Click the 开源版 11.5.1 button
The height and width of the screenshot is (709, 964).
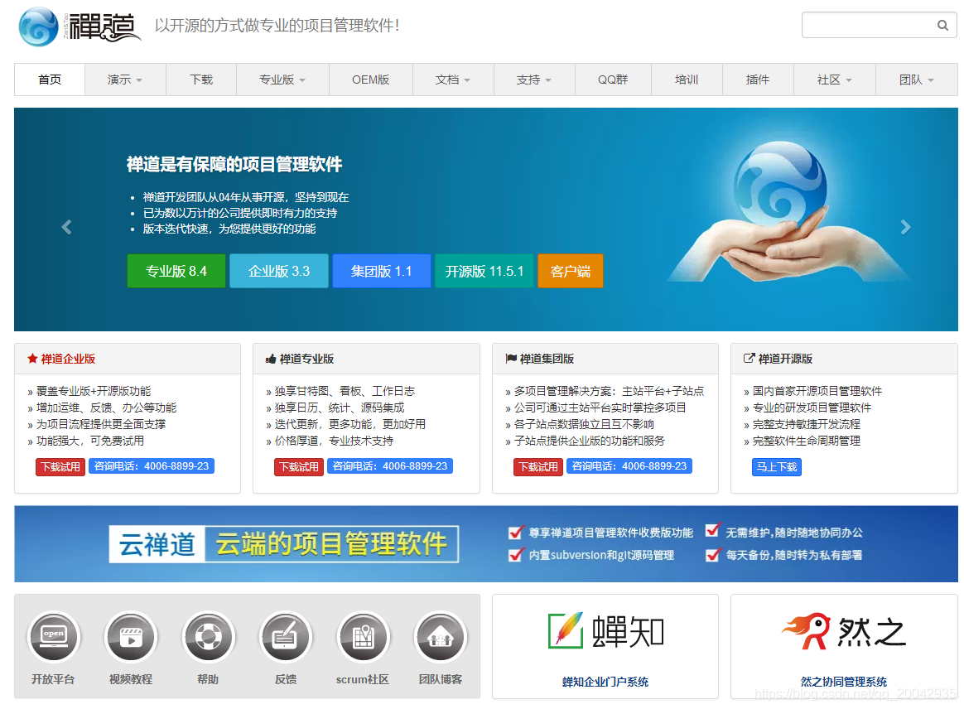pos(484,271)
